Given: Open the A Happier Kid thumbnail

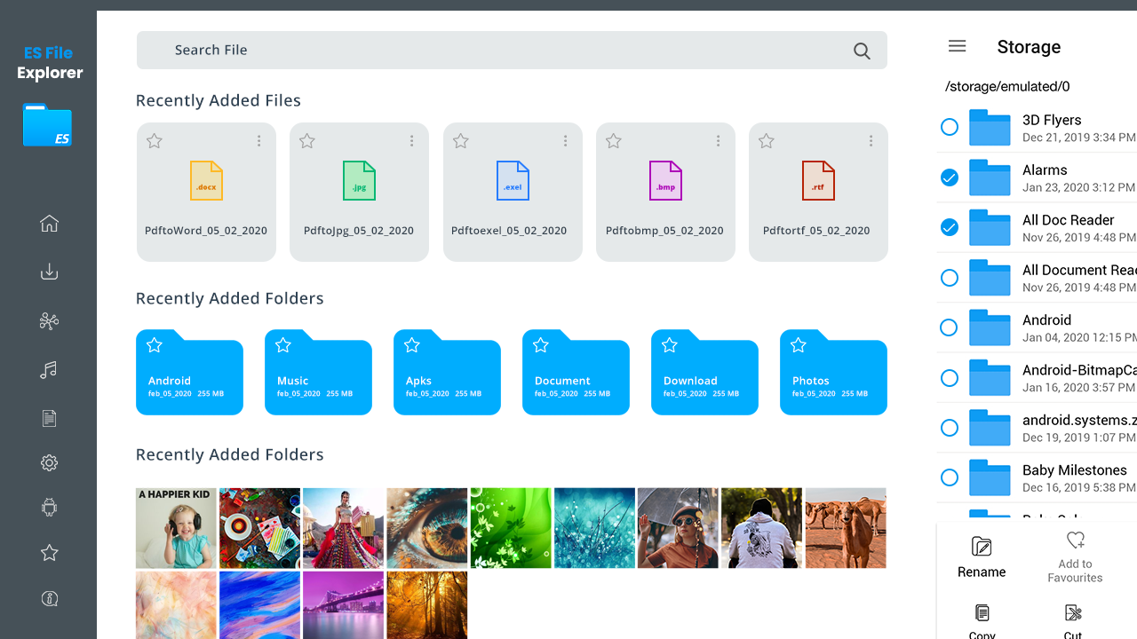Looking at the screenshot, I should tap(176, 528).
